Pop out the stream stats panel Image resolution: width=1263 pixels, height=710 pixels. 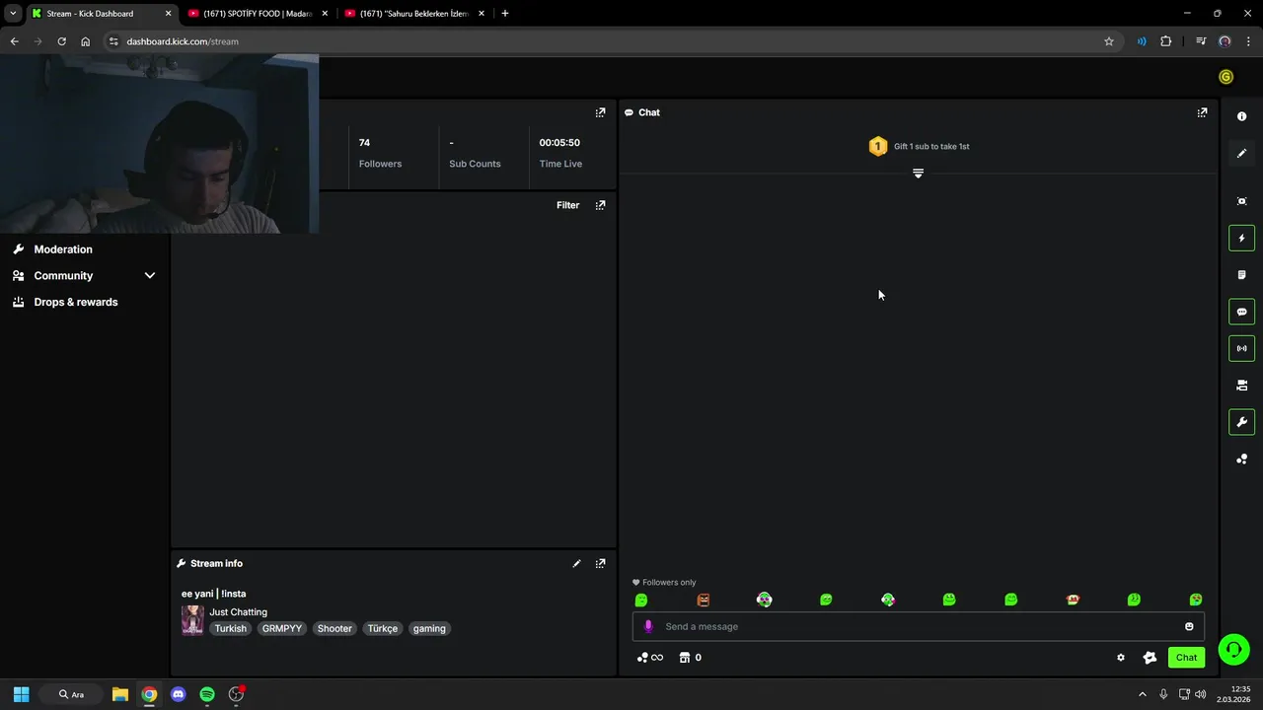coord(600,112)
